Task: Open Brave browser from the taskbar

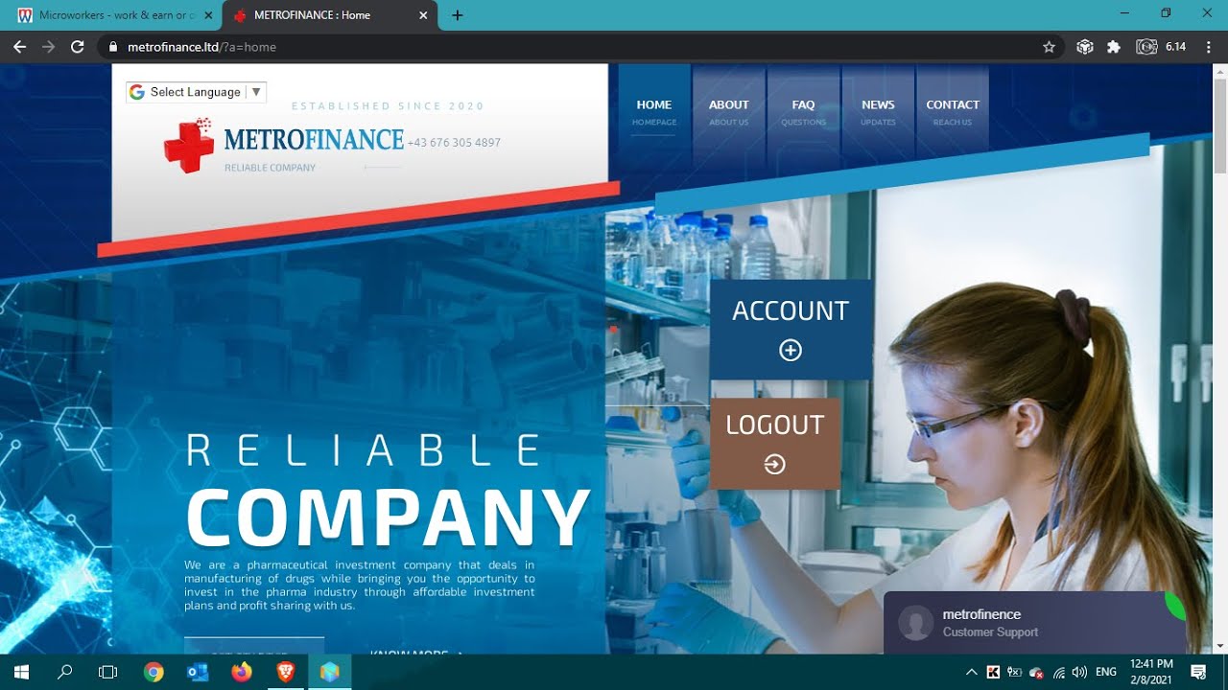Action: click(x=286, y=672)
